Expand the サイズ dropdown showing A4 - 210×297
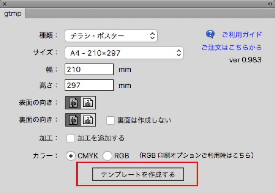275x193 pixels. [x=124, y=53]
